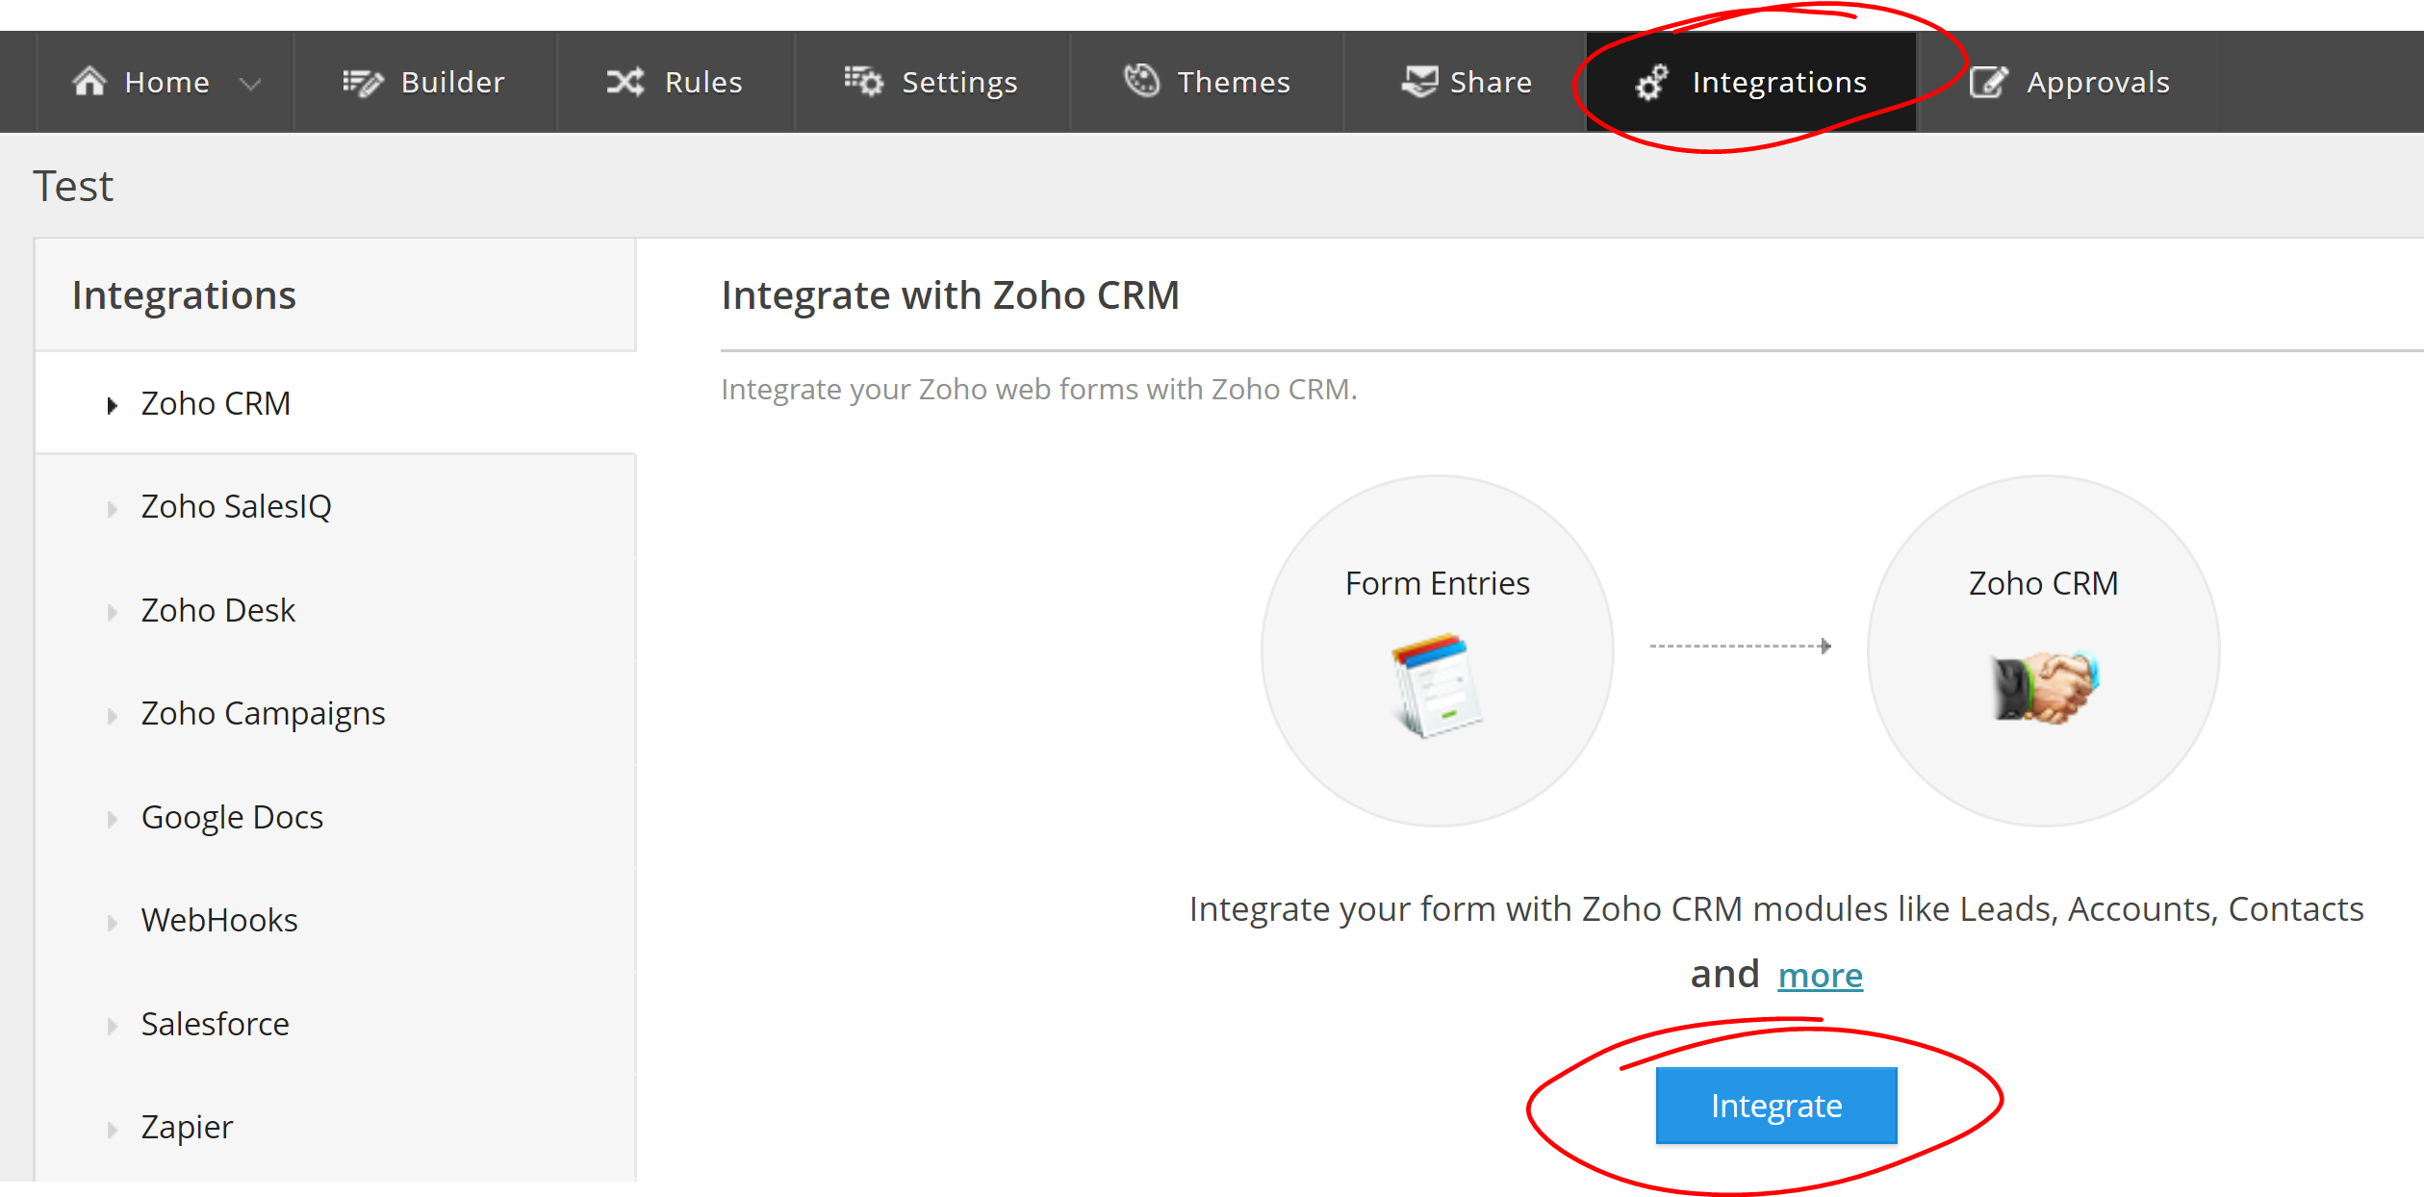
Task: Click the Rules shuffle arrows icon
Action: click(625, 83)
